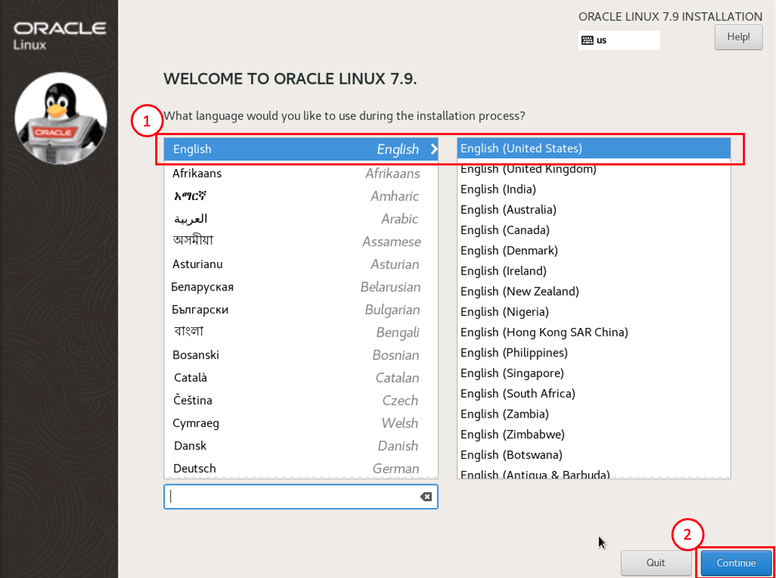
Task: Click the keyboard layout icon
Action: click(587, 40)
